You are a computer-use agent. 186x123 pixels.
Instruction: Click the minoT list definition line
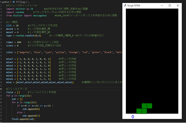pos(29,59)
